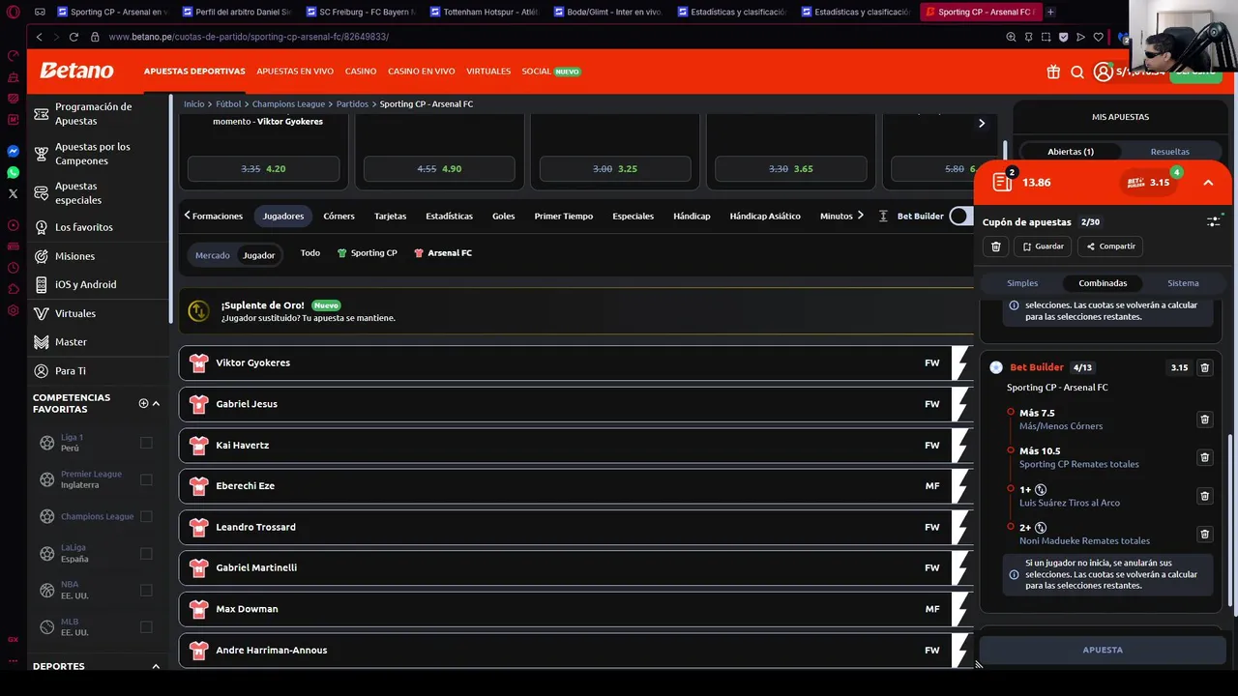Check the NBA EE. UU. checkbox
This screenshot has width=1238, height=696.
146,590
